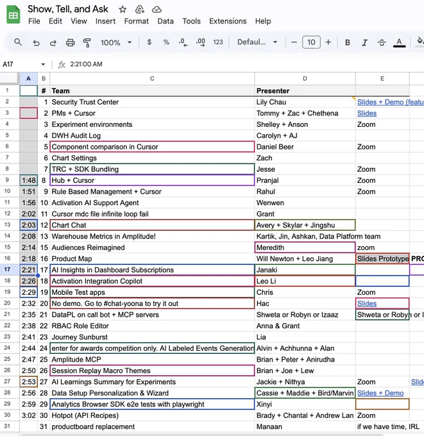Open the Help menu
The image size is (424, 436).
click(x=263, y=21)
